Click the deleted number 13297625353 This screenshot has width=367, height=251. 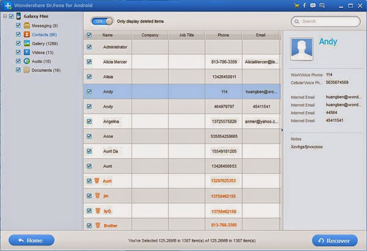point(223,181)
